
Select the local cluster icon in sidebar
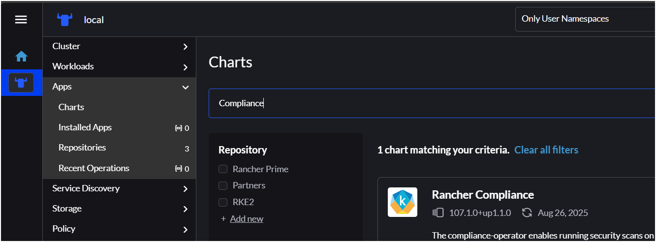click(x=21, y=82)
